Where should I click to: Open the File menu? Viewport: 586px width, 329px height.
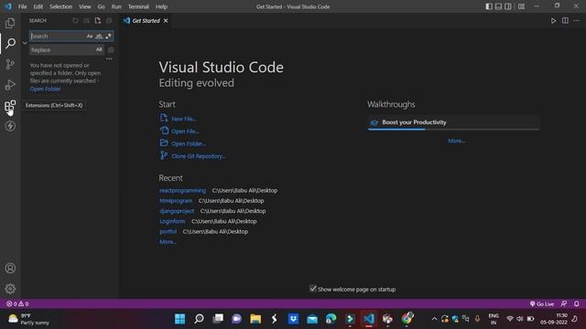(x=22, y=6)
